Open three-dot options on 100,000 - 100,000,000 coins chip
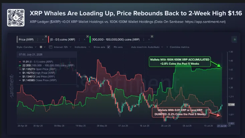 pyautogui.click(x=144, y=40)
